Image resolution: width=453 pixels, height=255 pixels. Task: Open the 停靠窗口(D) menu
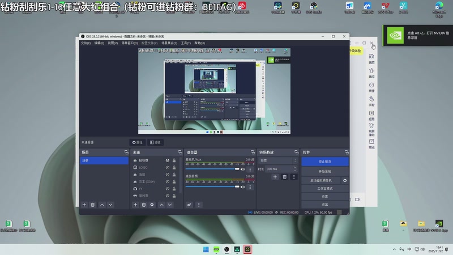130,43
